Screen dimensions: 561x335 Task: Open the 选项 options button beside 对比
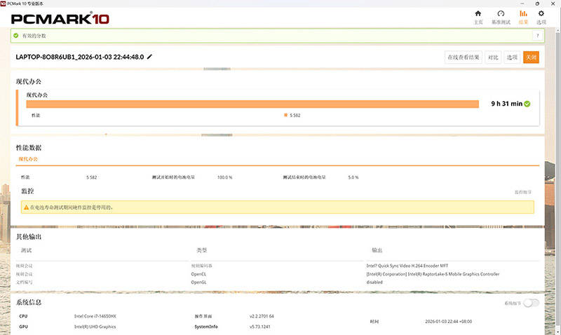512,57
